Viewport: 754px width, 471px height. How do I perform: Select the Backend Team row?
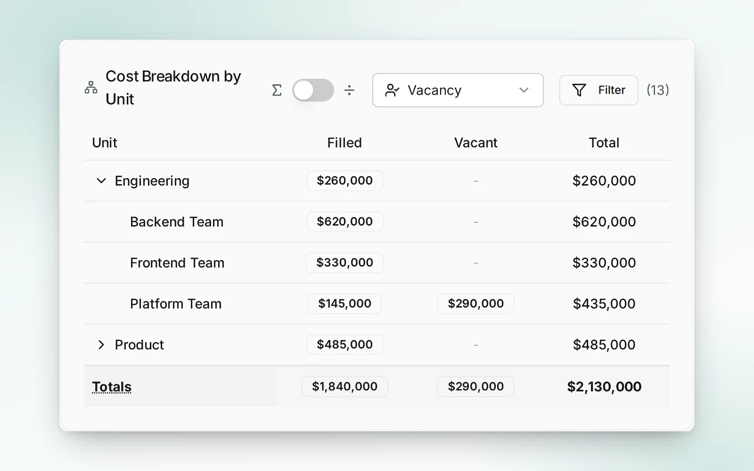(377, 222)
